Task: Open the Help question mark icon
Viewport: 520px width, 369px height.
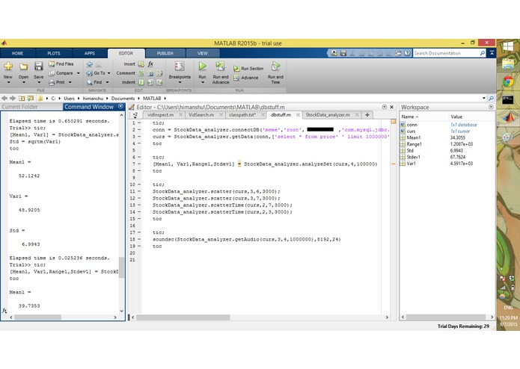Action: pos(407,53)
